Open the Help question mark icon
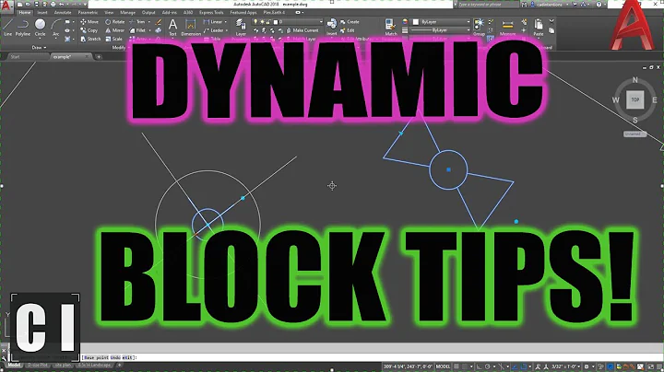The image size is (664, 372). coord(599,5)
